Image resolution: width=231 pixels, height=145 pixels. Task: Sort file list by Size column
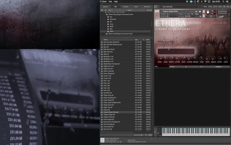[136, 39]
